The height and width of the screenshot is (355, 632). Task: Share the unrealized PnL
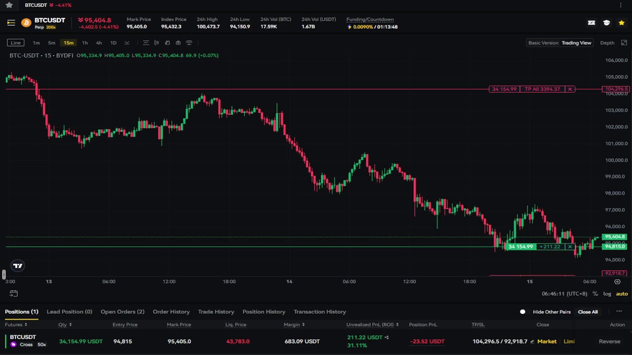point(387,337)
